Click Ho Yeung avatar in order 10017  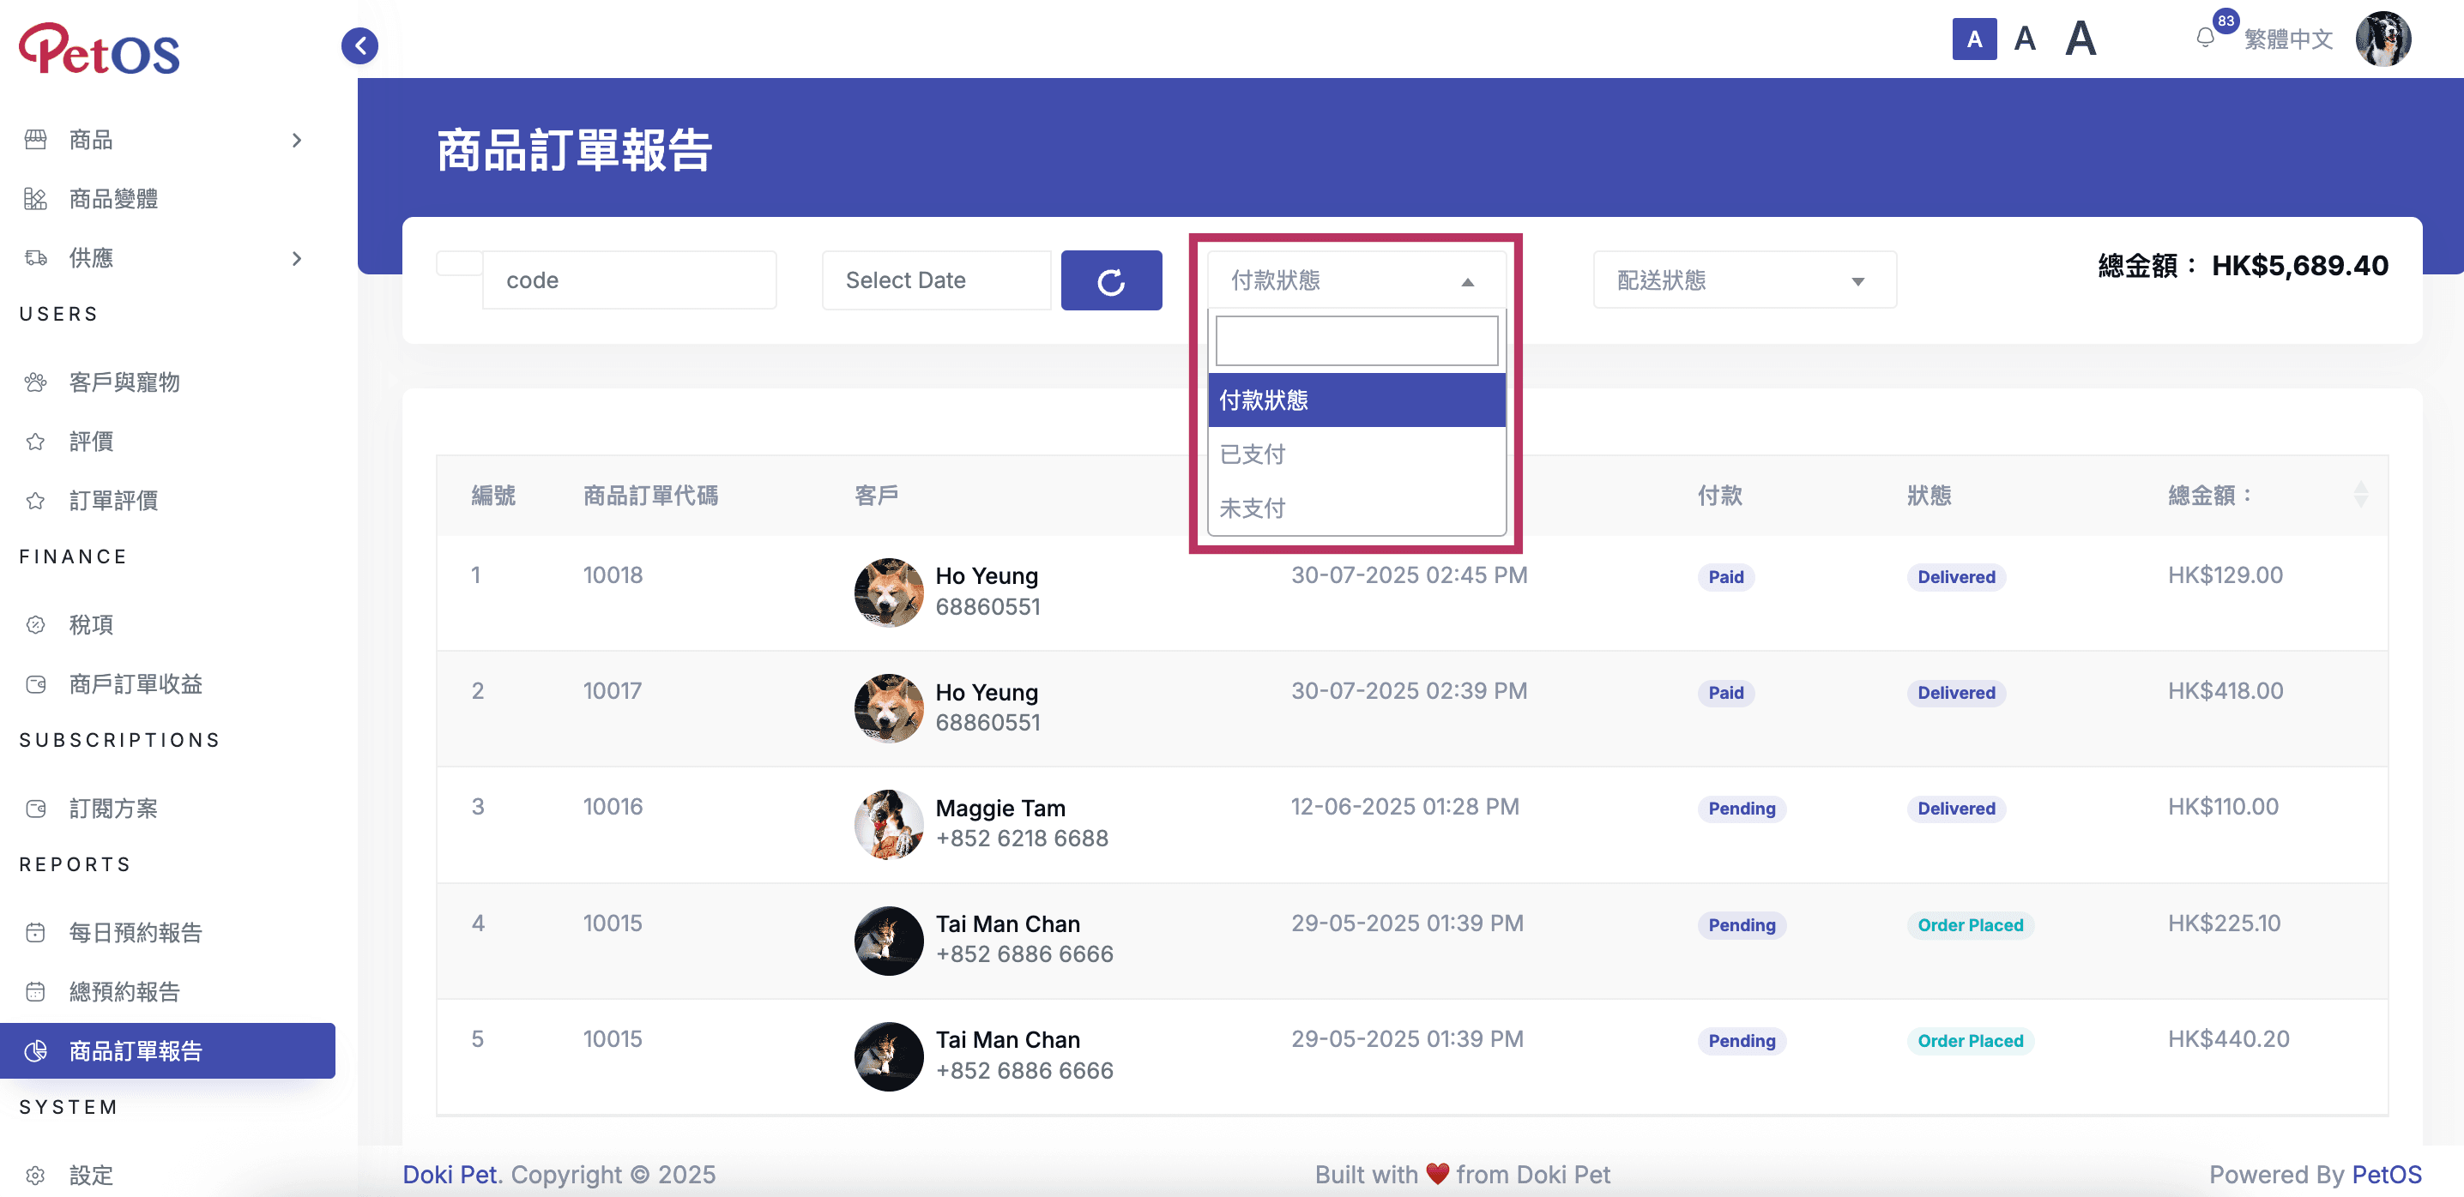pos(889,707)
